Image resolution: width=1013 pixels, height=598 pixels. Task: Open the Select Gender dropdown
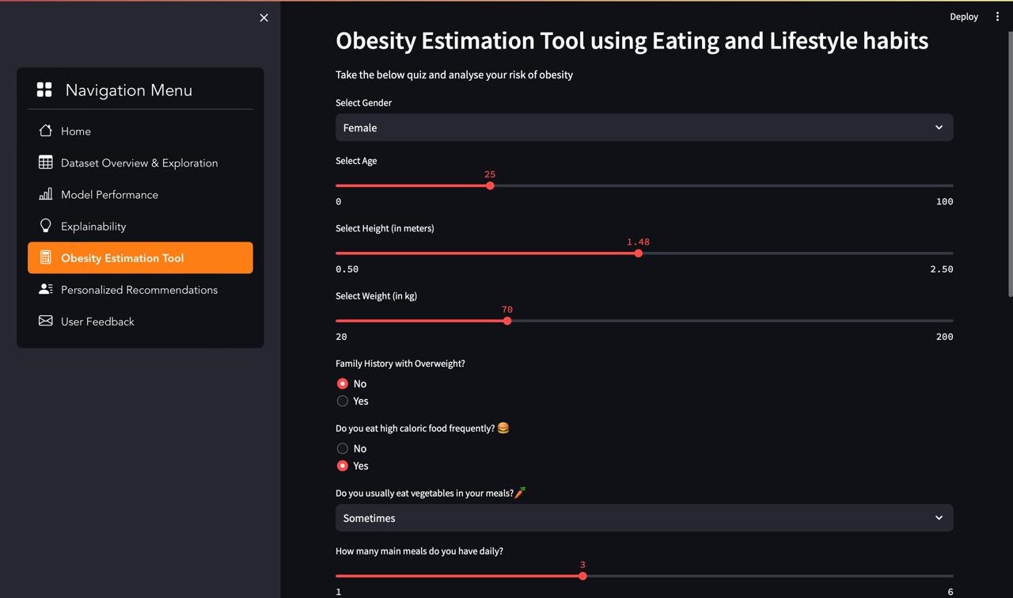[x=643, y=128]
